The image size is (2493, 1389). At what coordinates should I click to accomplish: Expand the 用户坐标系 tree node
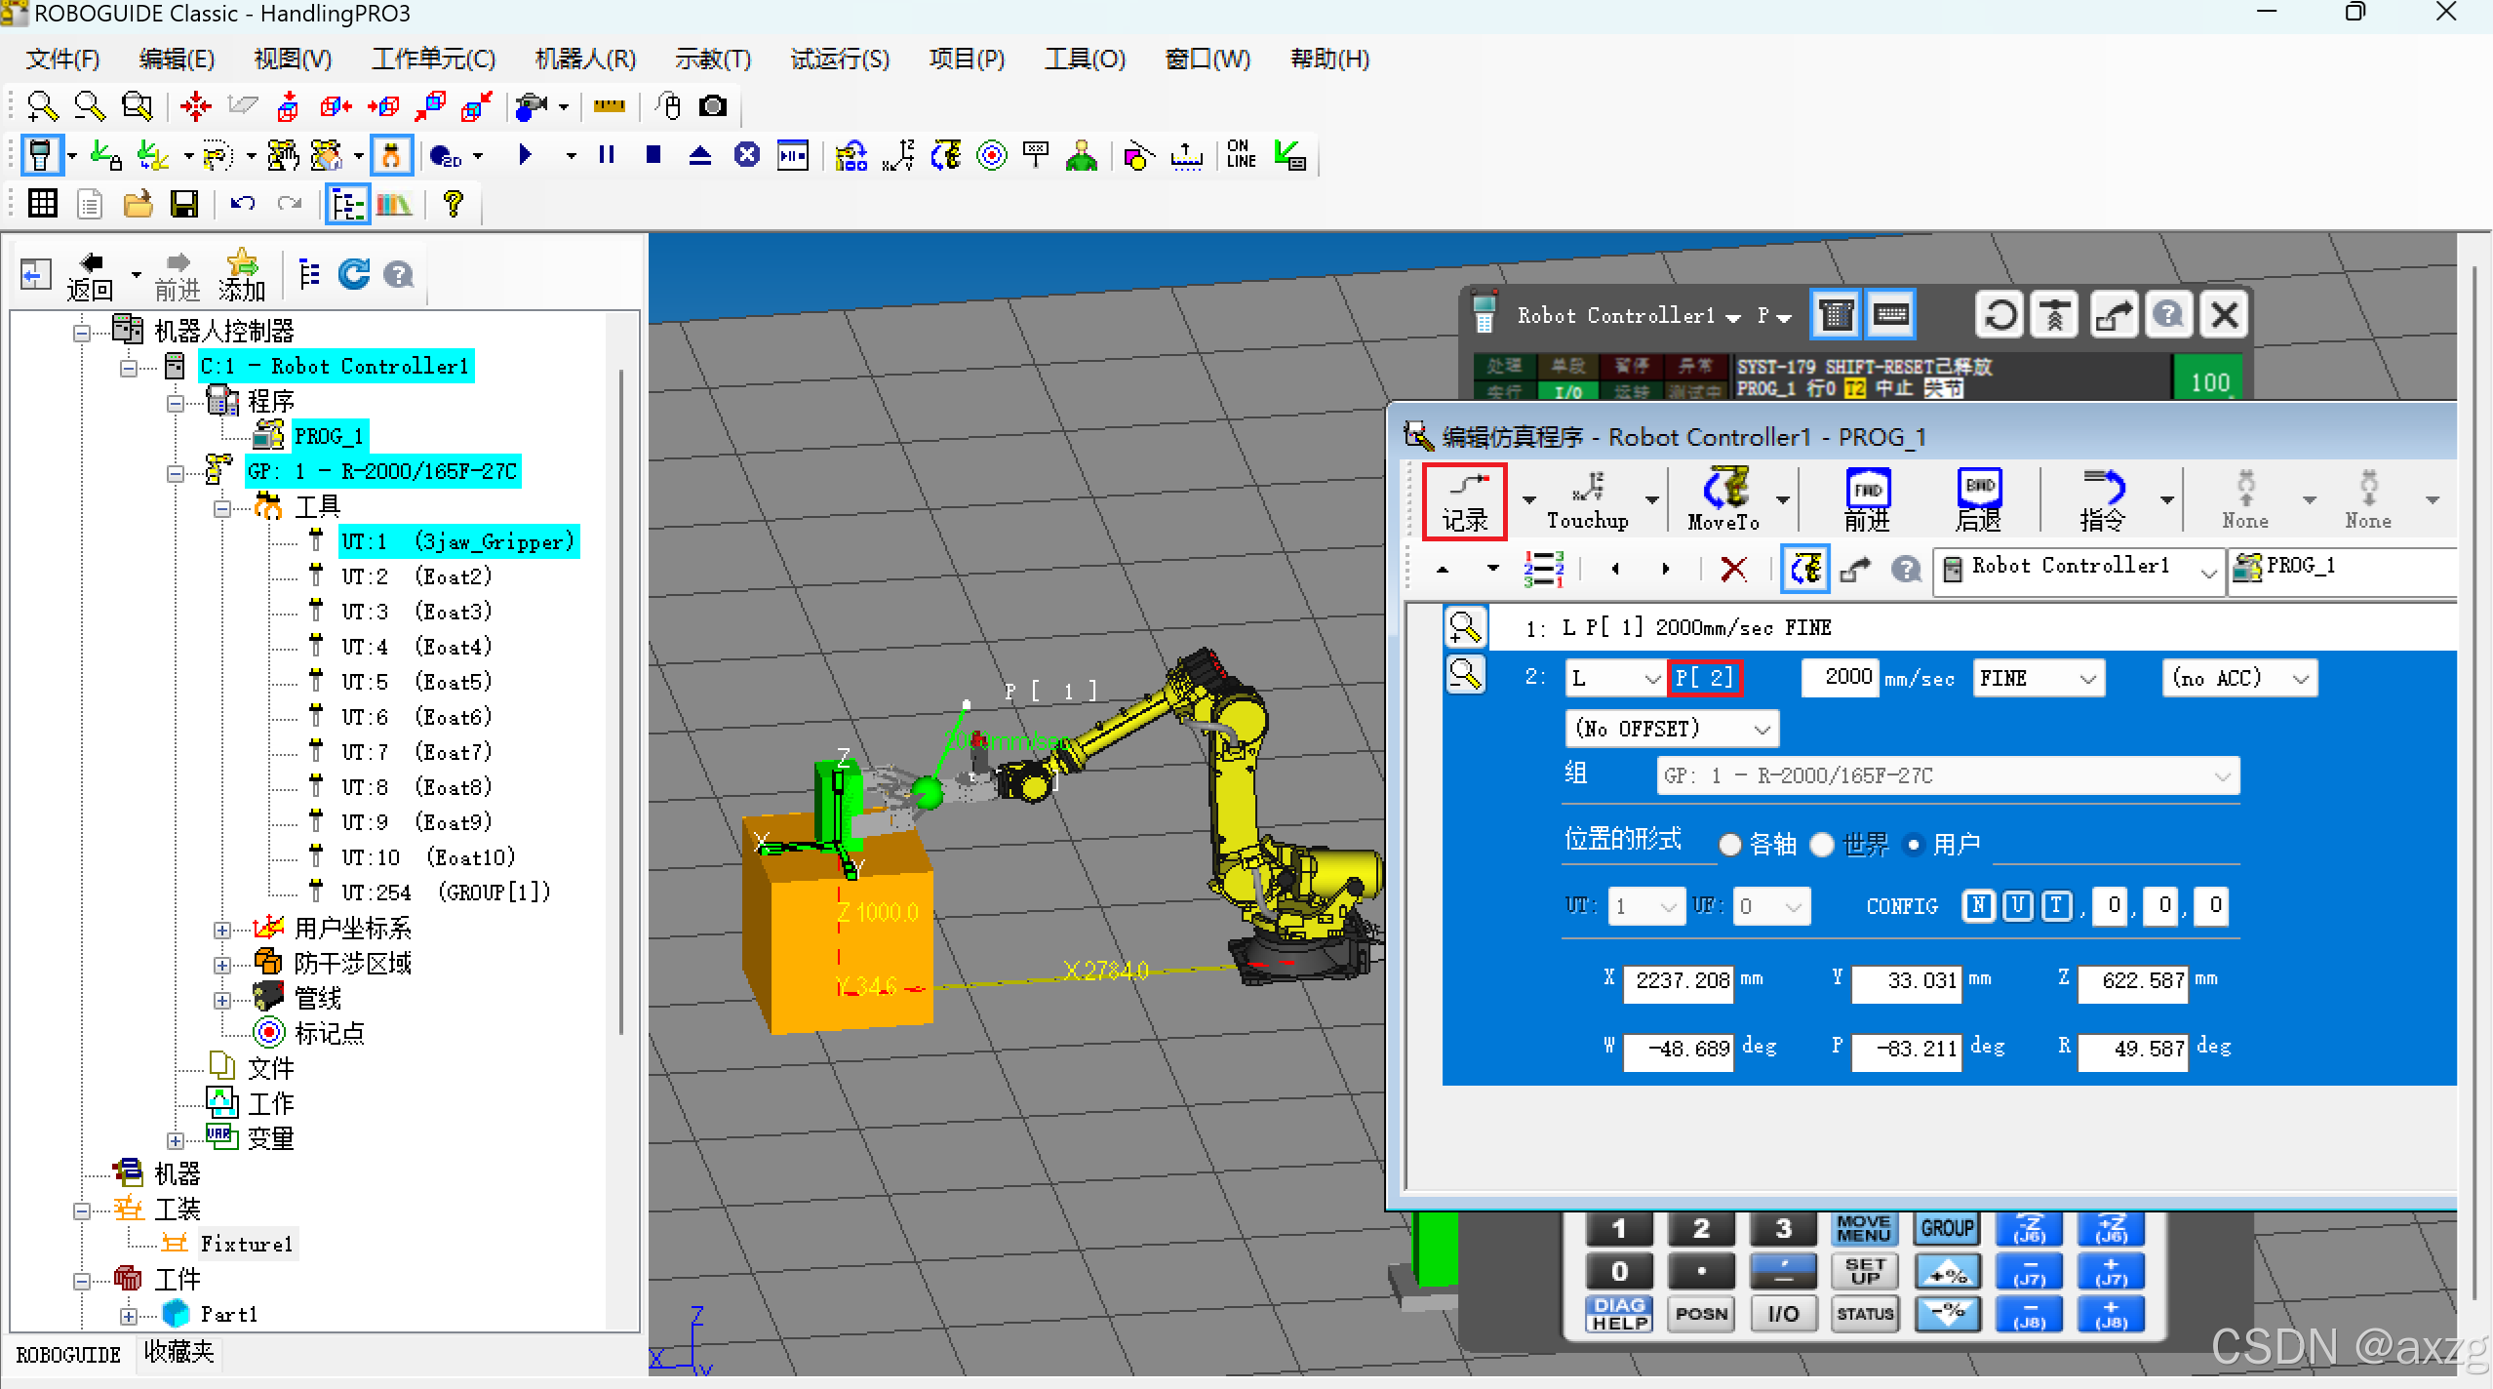tap(222, 930)
